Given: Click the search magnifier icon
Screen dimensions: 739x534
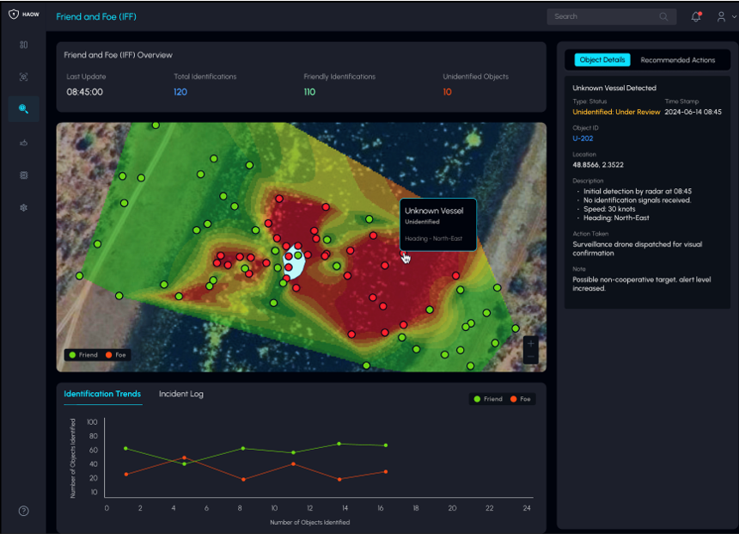Looking at the screenshot, I should 663,16.
